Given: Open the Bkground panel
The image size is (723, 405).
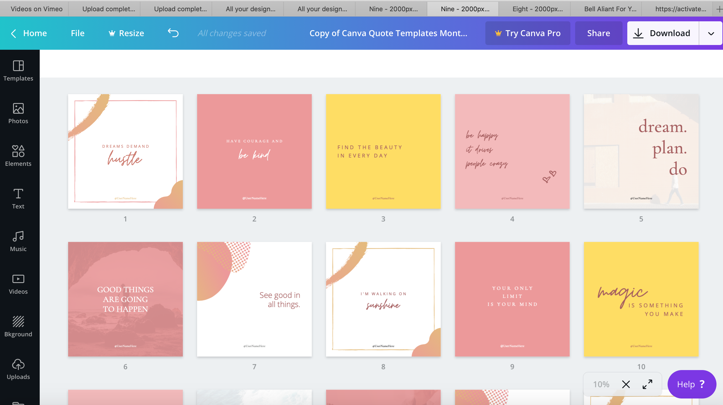Looking at the screenshot, I should pos(18,326).
